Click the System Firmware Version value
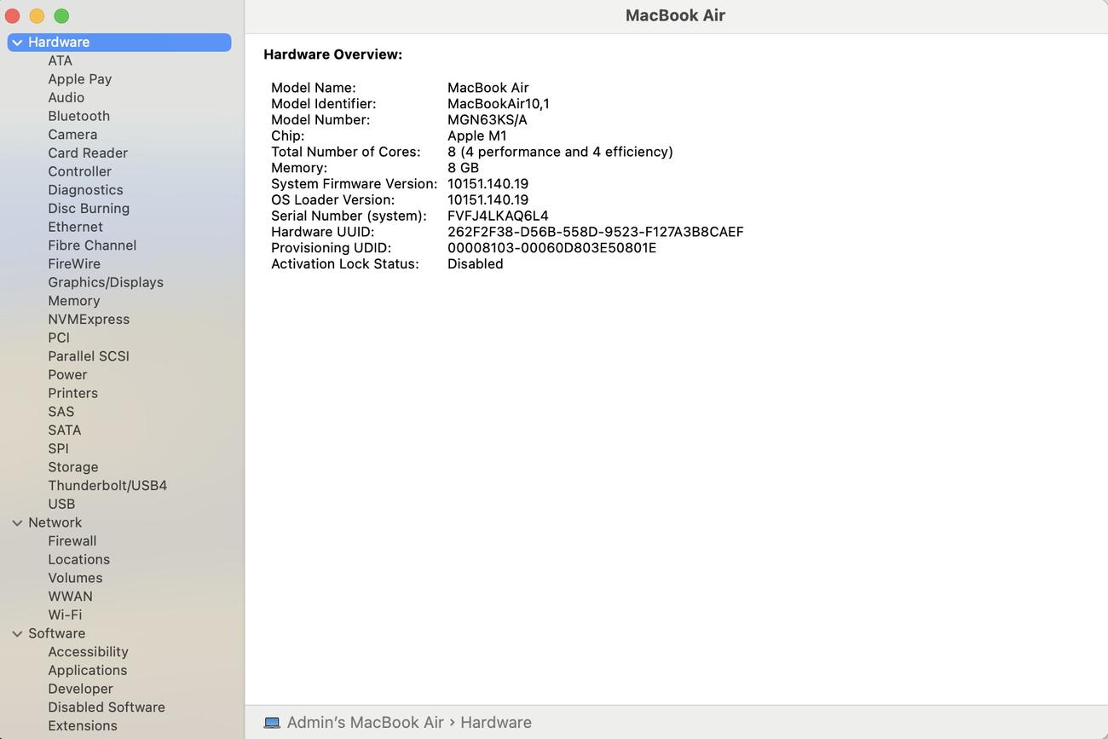Viewport: 1108px width, 739px height. (x=488, y=184)
